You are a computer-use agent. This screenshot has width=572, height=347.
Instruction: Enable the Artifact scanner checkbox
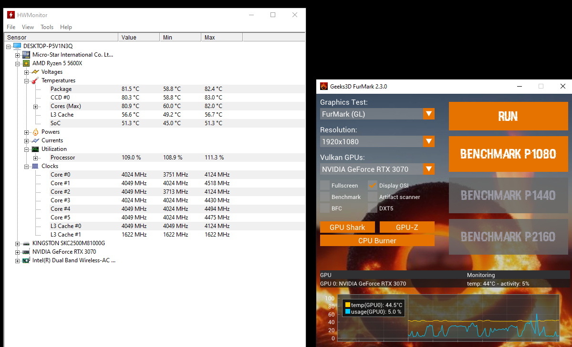point(373,197)
